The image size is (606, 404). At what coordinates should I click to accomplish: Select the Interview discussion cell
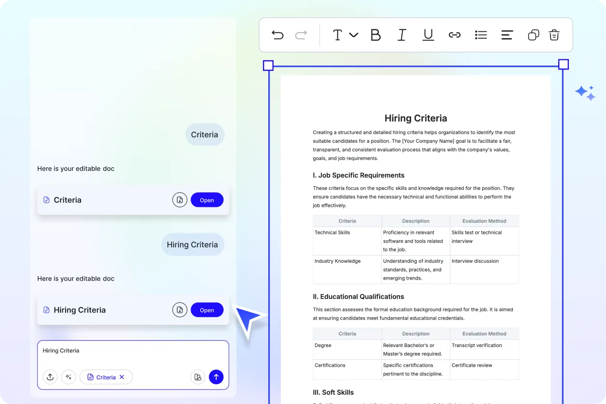tap(484, 269)
